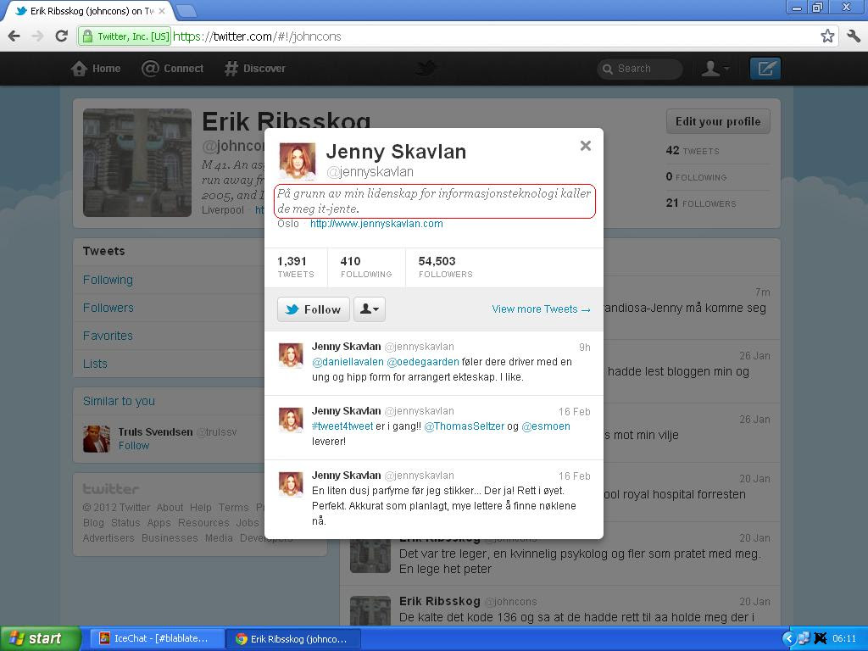Follow Truls Svendsen

pos(134,446)
